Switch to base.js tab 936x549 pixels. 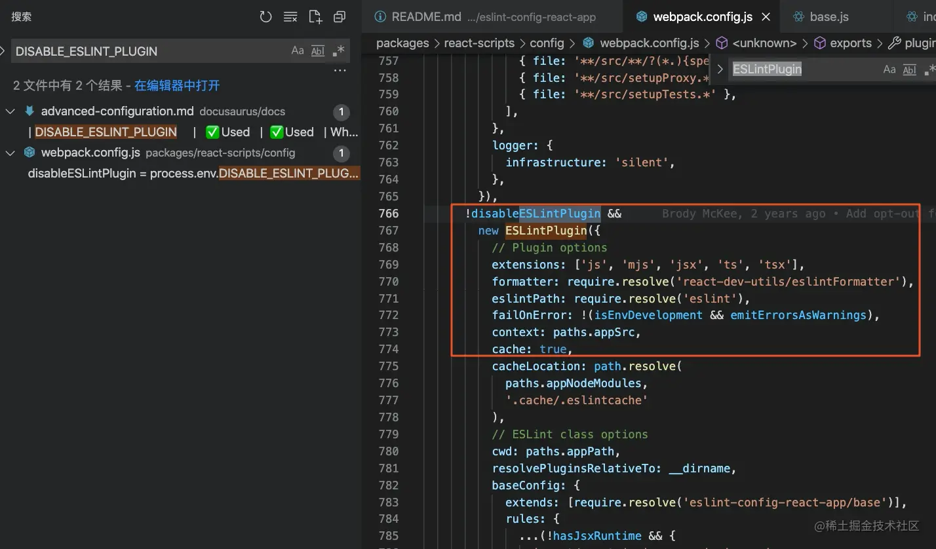(829, 17)
